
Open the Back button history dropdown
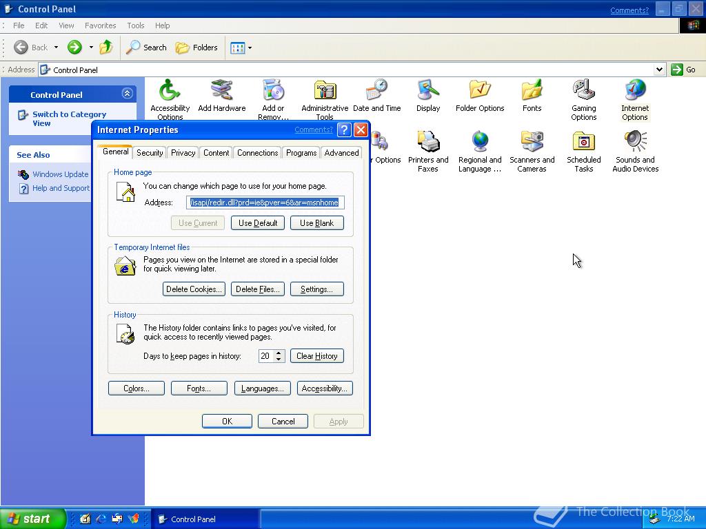(56, 48)
